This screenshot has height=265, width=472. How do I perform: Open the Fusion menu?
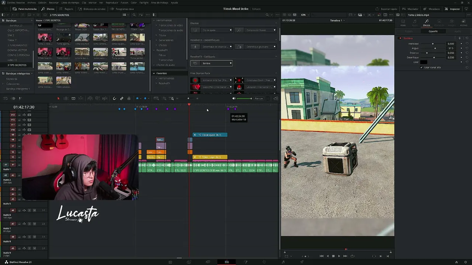[x=124, y=3]
